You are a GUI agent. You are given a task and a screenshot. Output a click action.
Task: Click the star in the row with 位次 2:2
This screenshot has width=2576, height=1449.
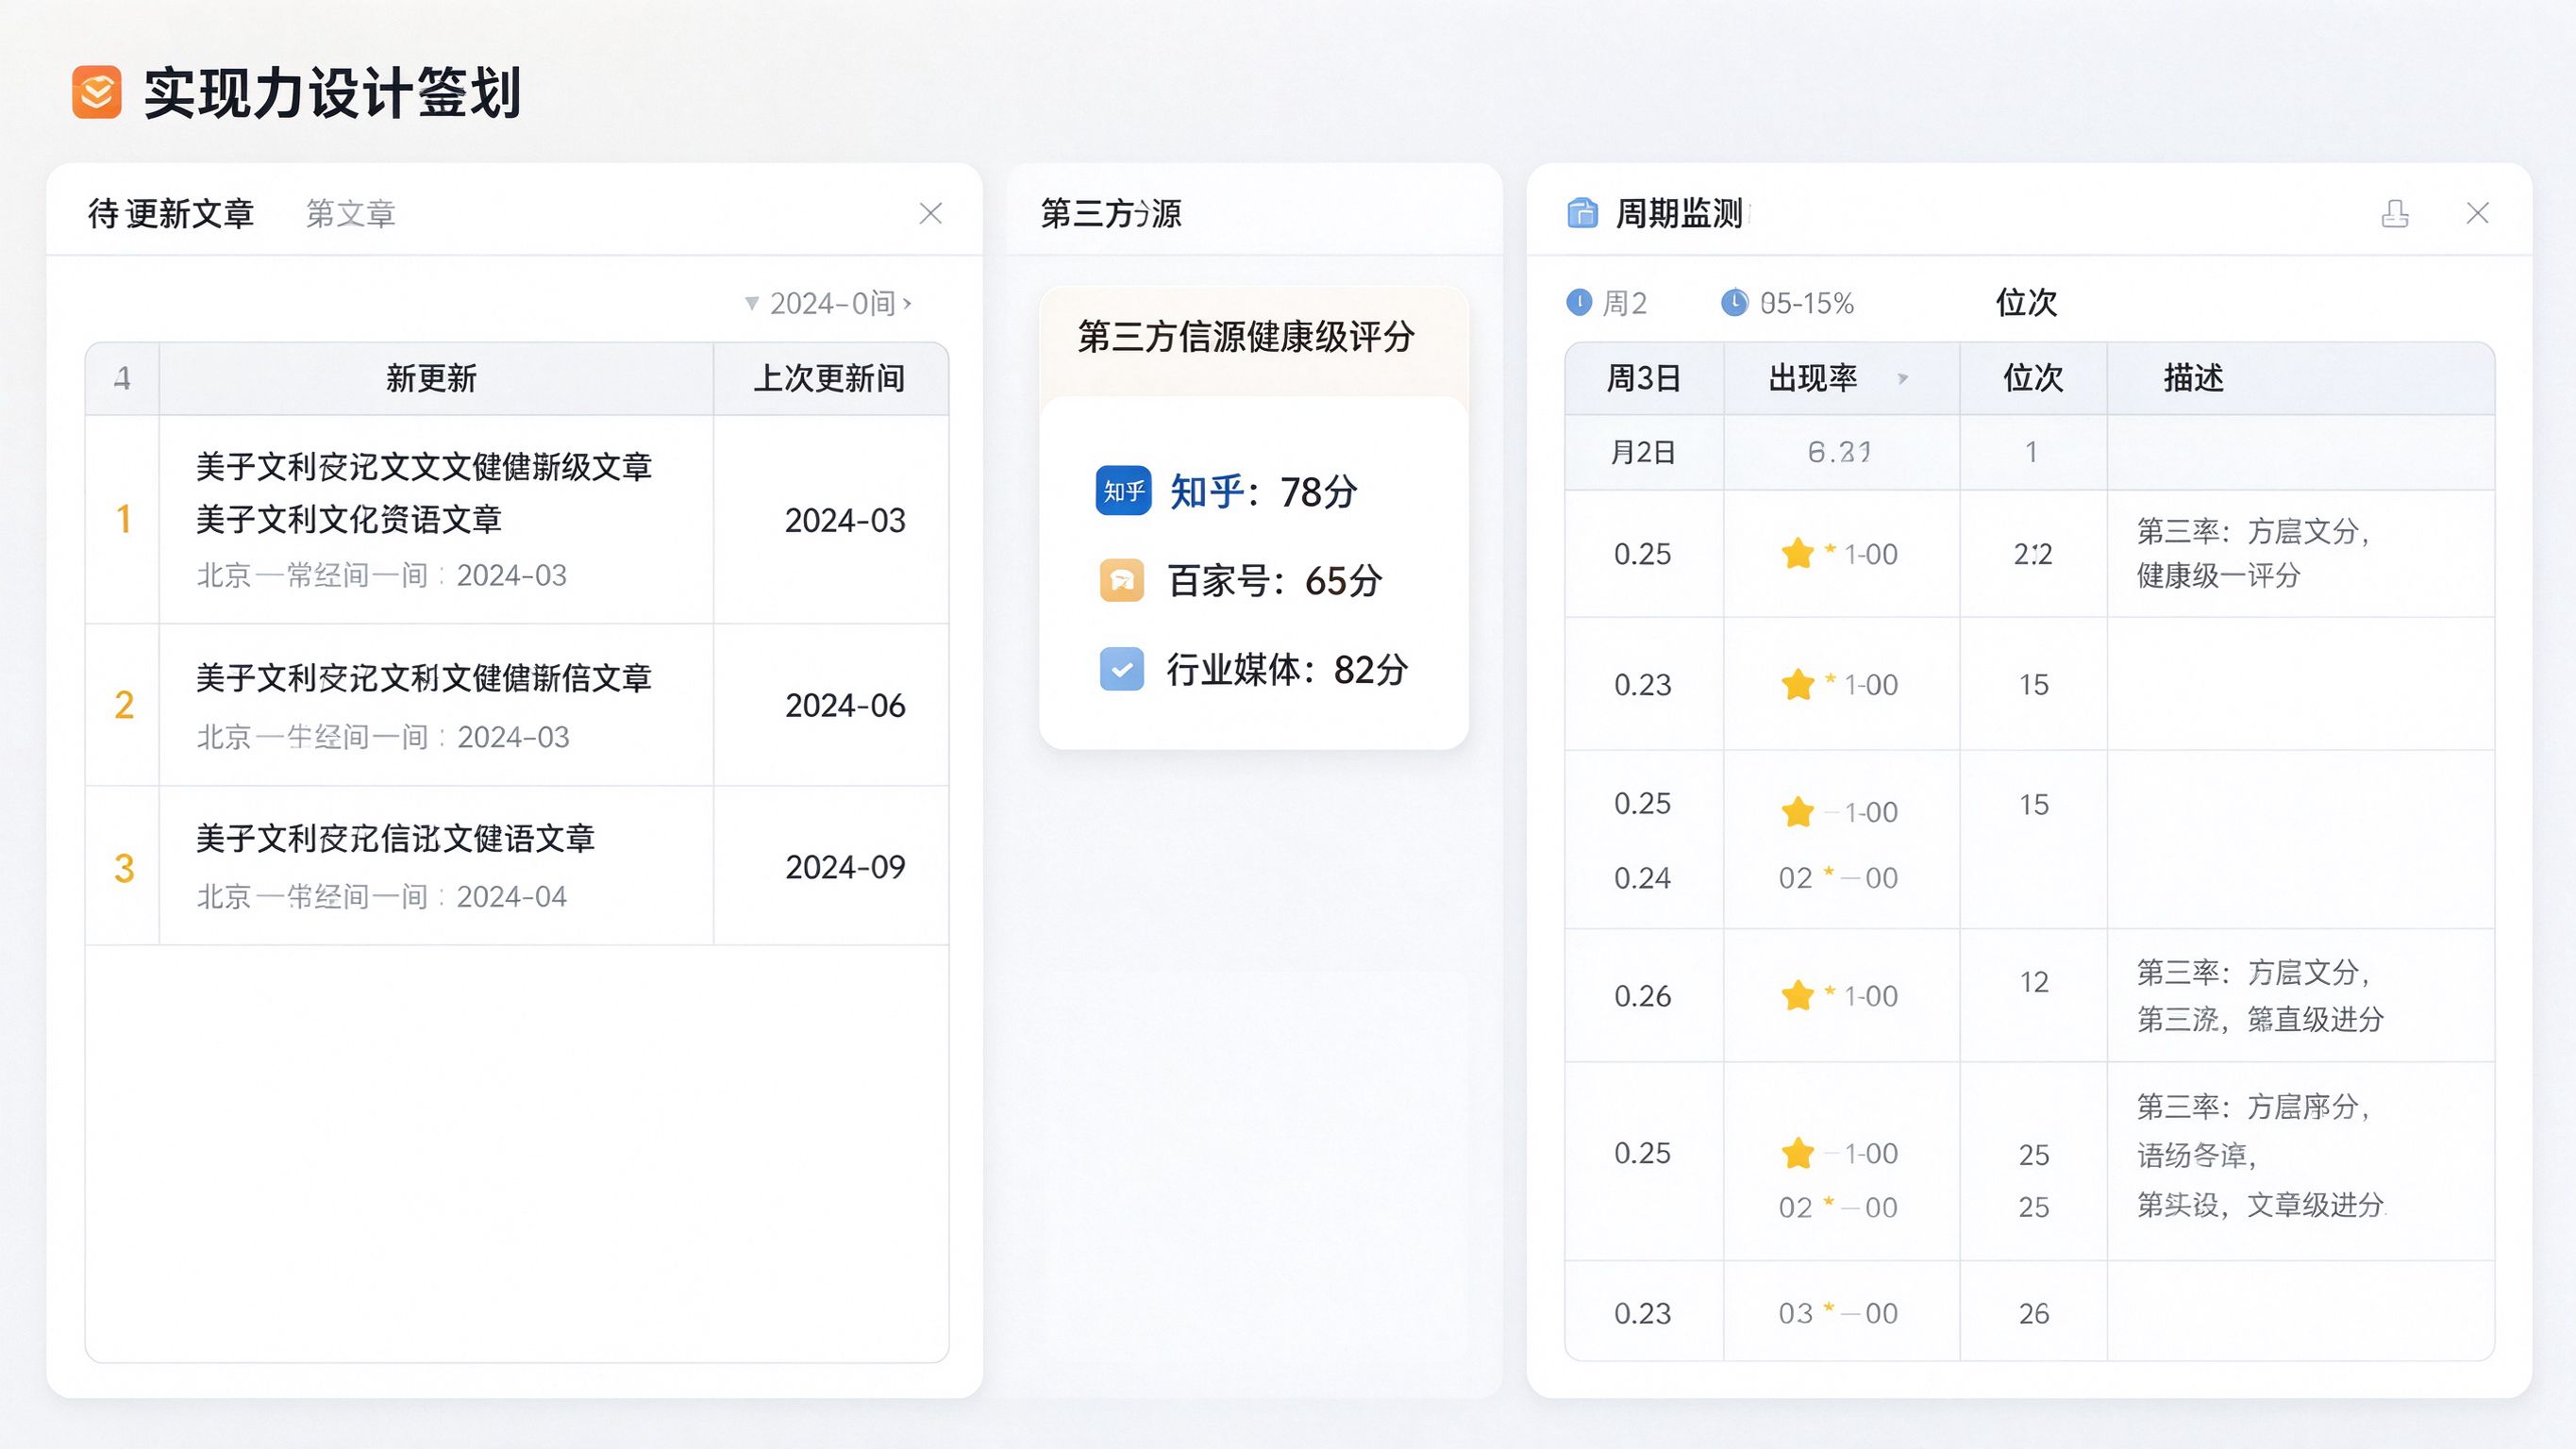click(x=1797, y=554)
